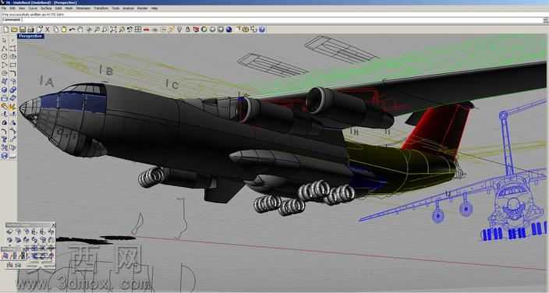Screen dimensions: 549x293
Task: Select the Circle tool in left toolbar
Action: pyautogui.click(x=4, y=56)
